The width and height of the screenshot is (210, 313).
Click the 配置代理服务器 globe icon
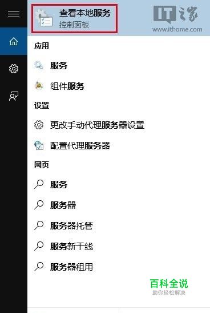(39, 145)
